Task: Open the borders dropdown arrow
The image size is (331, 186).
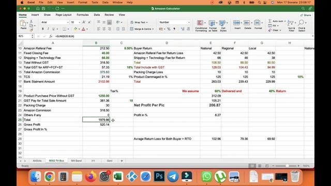Action: (x=68, y=29)
